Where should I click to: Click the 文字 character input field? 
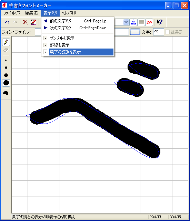tap(159, 32)
